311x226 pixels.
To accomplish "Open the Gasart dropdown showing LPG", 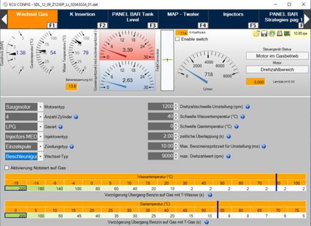I will [40, 127].
